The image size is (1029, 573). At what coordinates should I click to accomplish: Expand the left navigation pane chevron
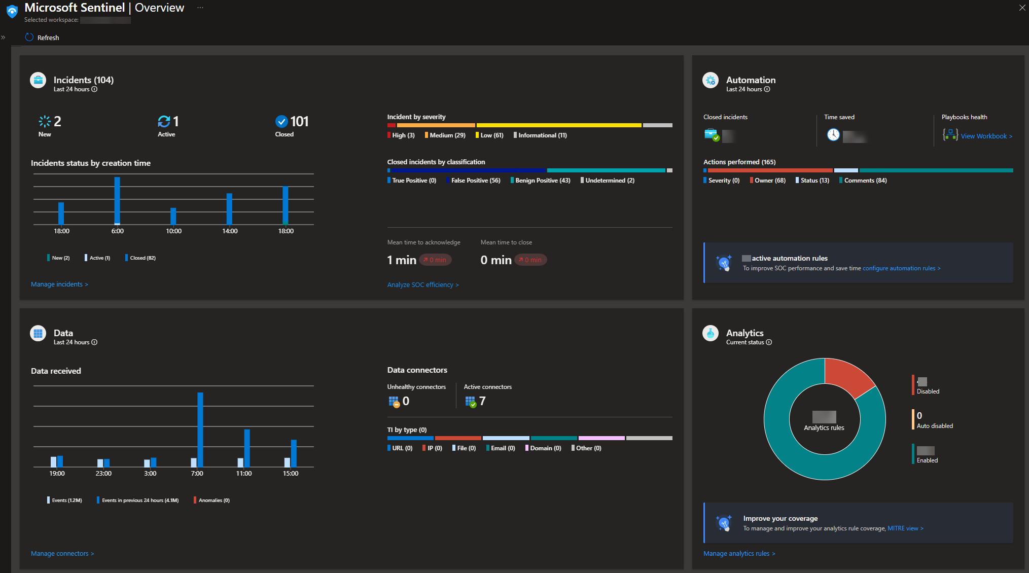(4, 38)
